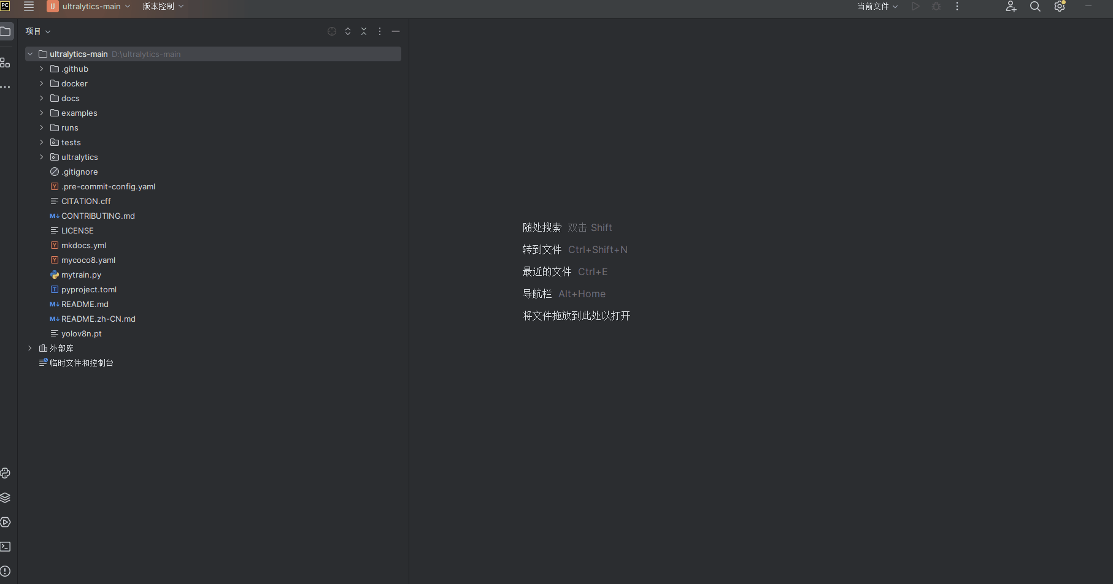Click the PyCharm logo icon
The height and width of the screenshot is (584, 1113).
point(5,6)
